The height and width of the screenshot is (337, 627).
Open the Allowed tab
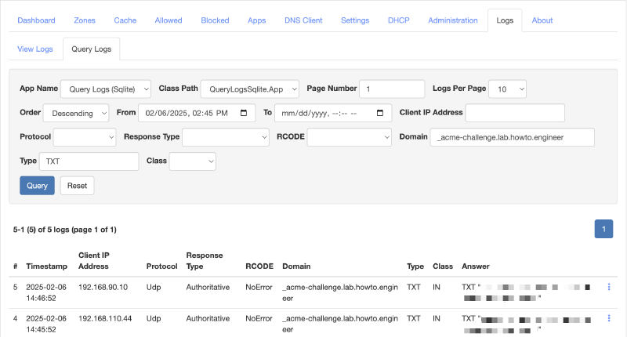click(169, 20)
